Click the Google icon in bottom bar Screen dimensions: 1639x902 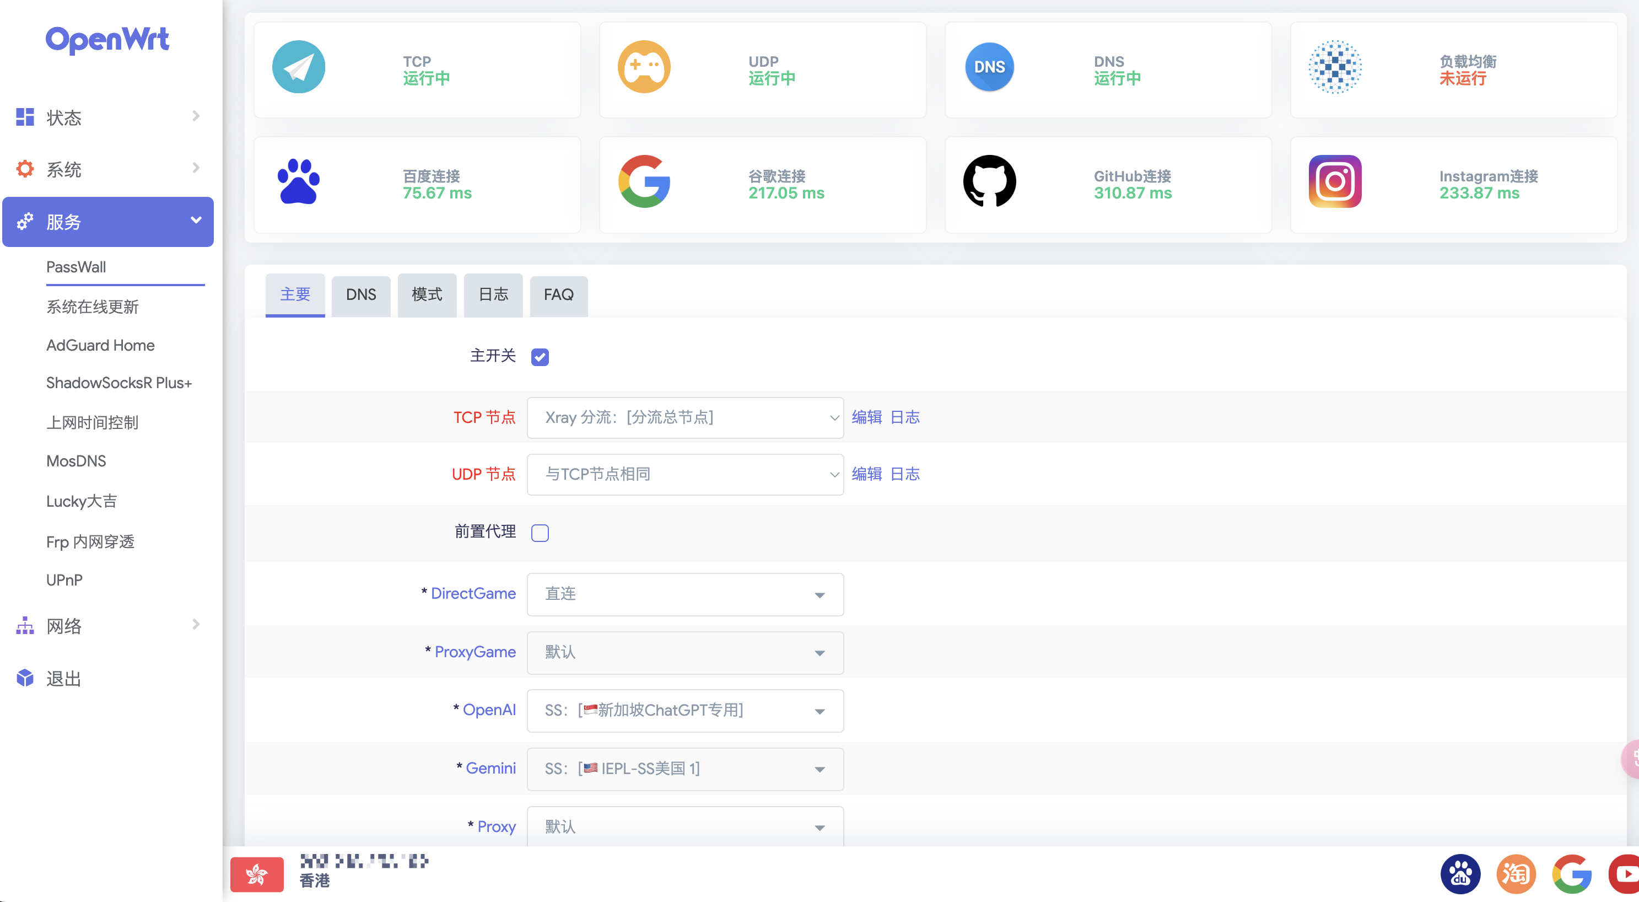[1572, 874]
